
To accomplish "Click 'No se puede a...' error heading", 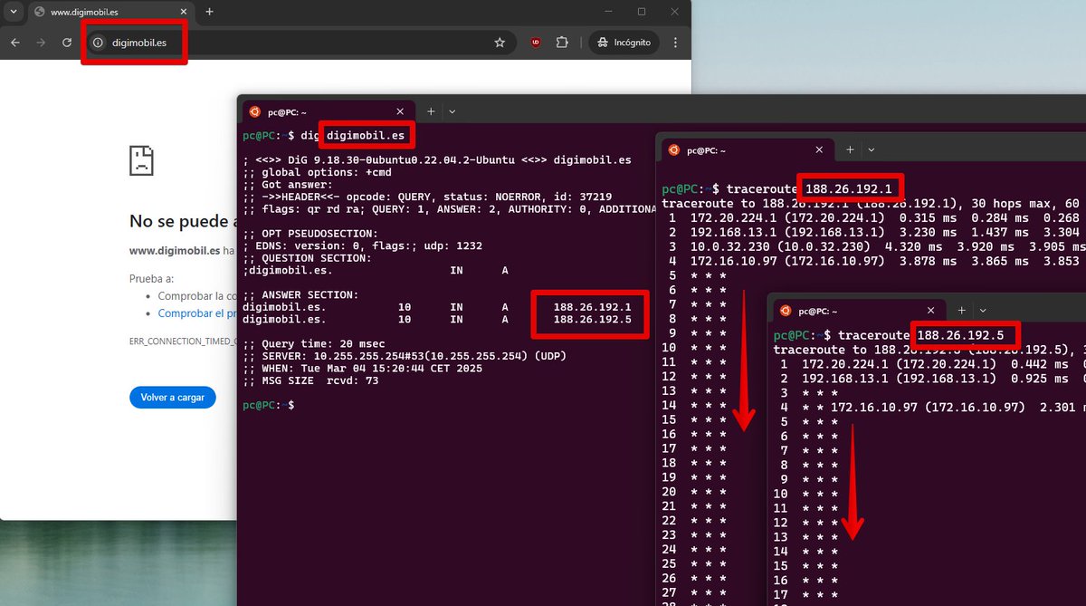I will [185, 220].
